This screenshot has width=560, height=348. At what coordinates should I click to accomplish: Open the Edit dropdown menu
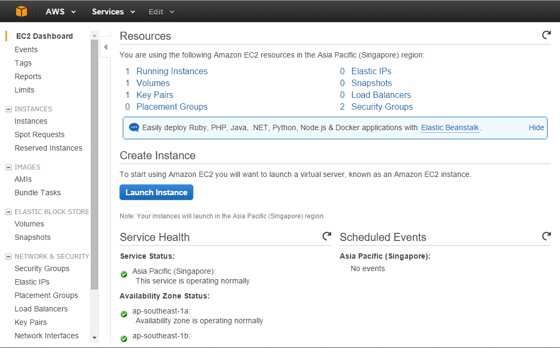pyautogui.click(x=162, y=12)
